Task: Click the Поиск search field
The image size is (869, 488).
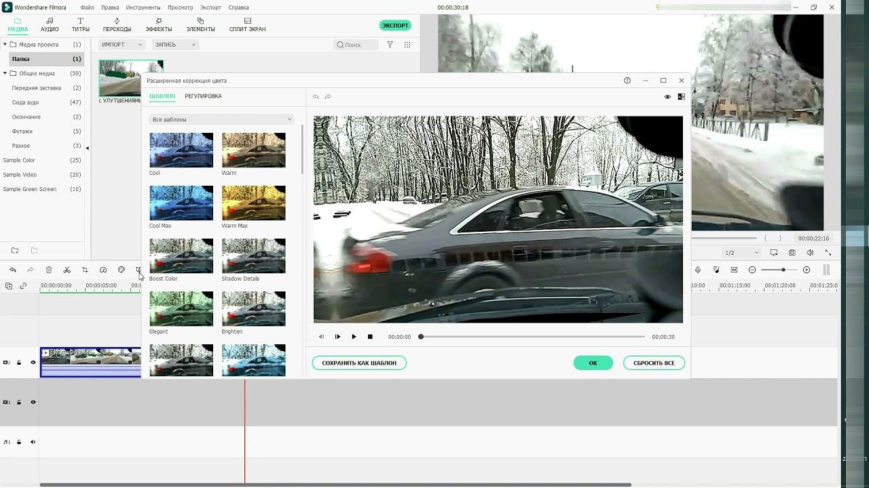Action: [x=356, y=45]
